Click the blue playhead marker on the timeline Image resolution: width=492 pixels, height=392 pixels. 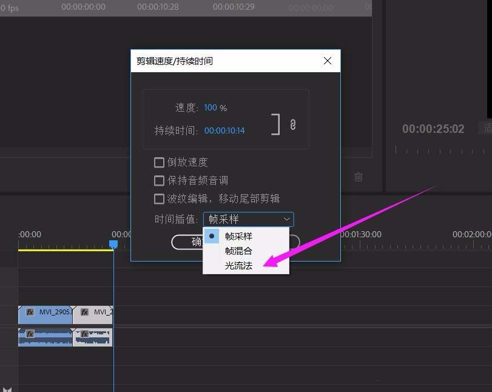point(113,242)
